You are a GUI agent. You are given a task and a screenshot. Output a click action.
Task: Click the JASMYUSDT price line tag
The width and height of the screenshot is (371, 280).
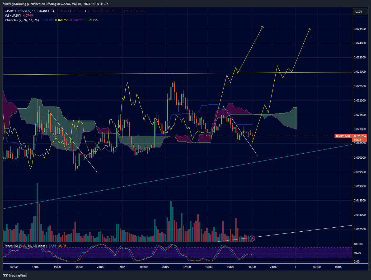(x=343, y=136)
